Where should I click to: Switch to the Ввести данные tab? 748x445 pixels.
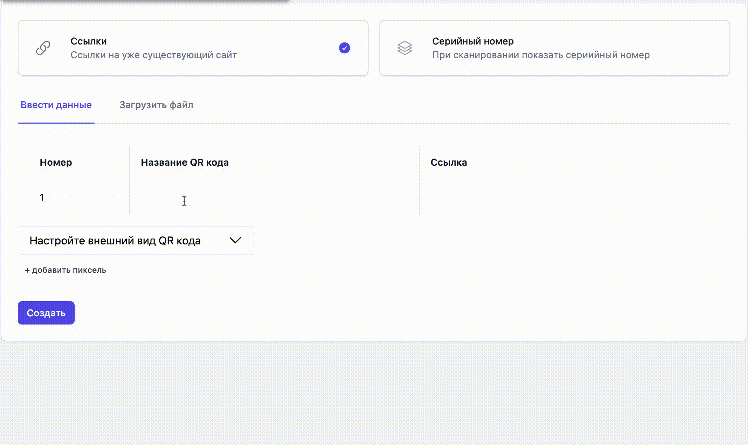(x=56, y=105)
